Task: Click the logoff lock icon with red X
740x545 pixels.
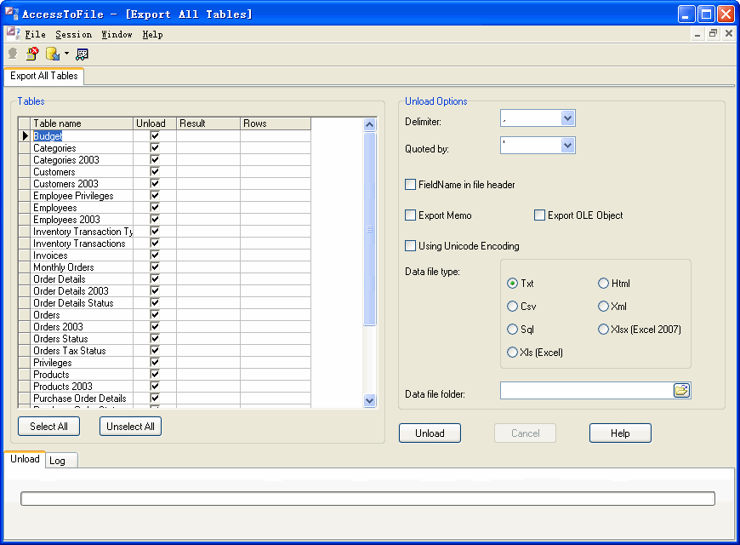Action: [32, 54]
